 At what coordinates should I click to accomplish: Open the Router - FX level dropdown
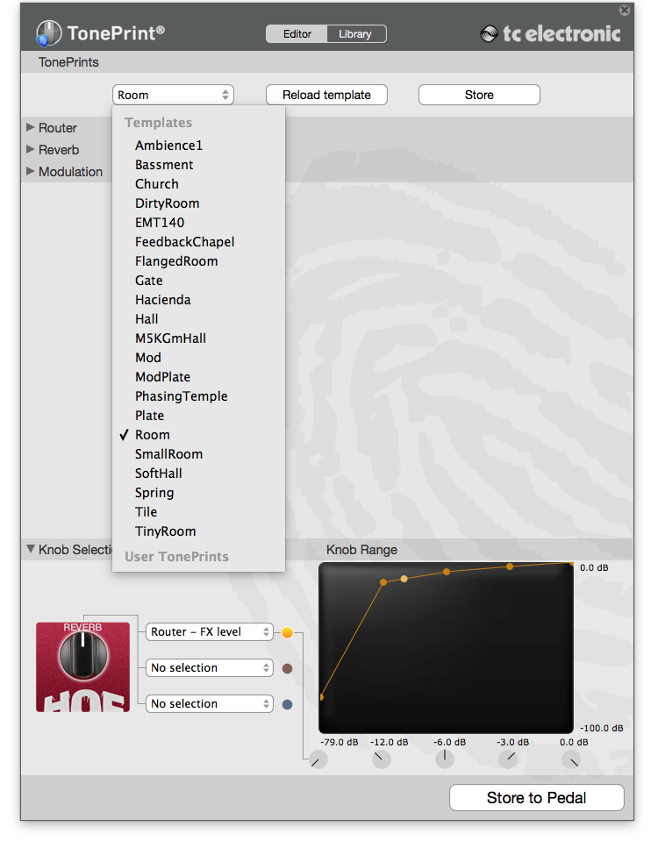(211, 632)
